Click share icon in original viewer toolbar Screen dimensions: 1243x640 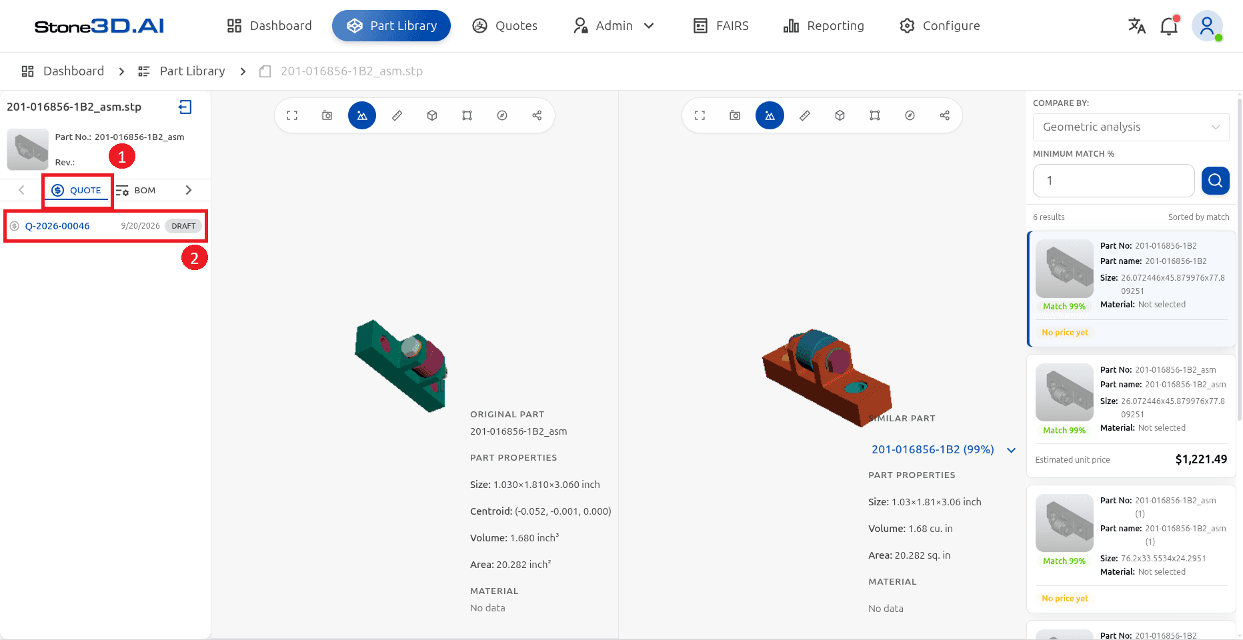tap(537, 115)
